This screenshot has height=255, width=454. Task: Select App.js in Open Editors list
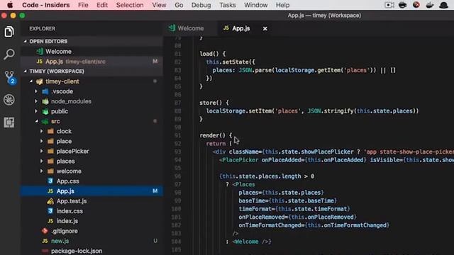pyautogui.click(x=92, y=62)
